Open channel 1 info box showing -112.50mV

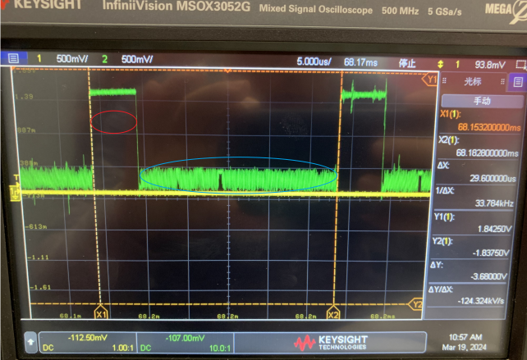(88, 342)
